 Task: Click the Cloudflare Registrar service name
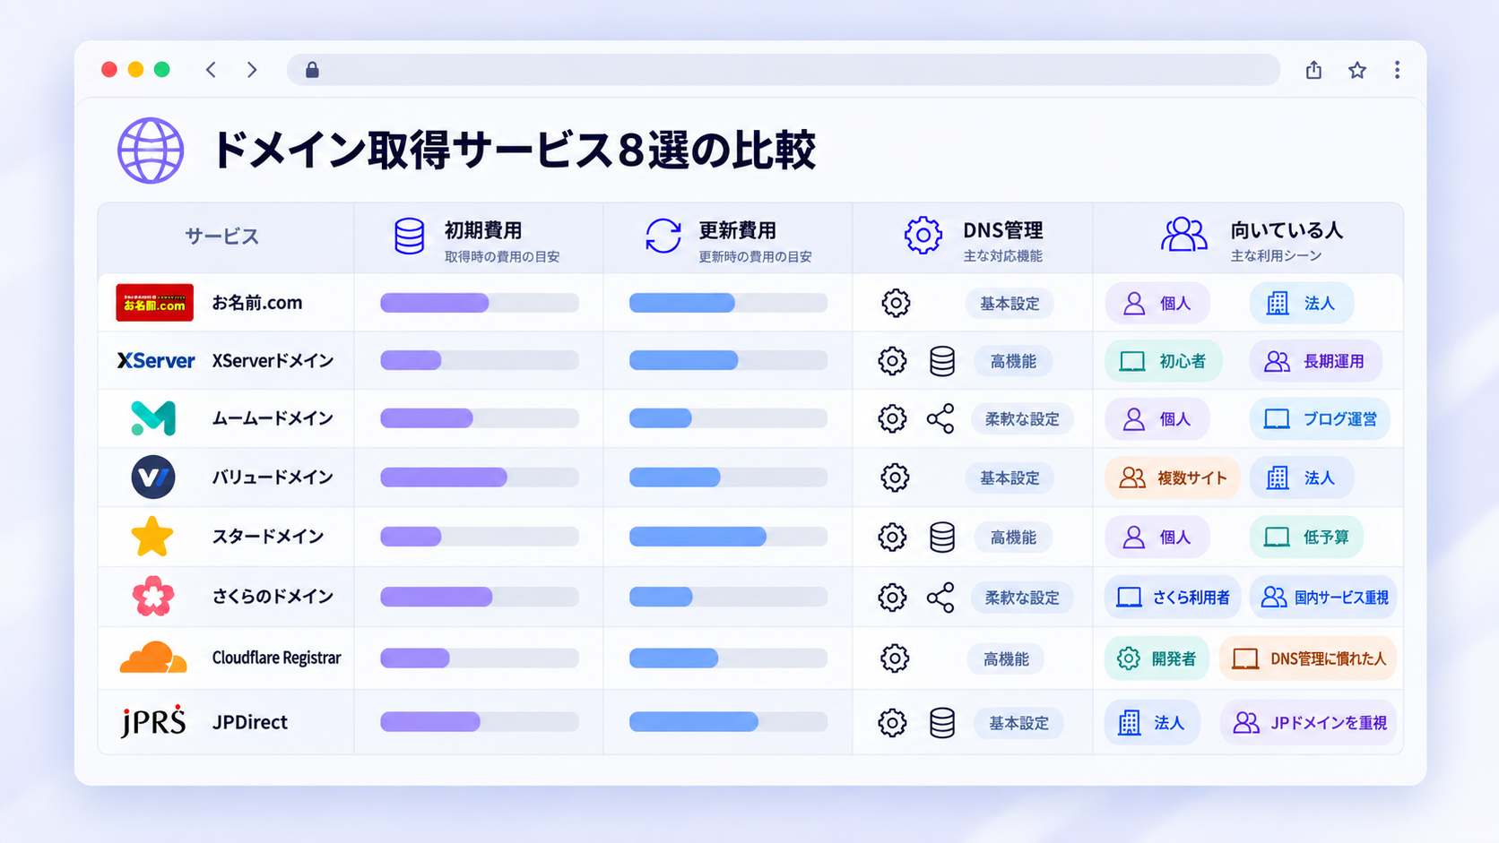click(276, 658)
